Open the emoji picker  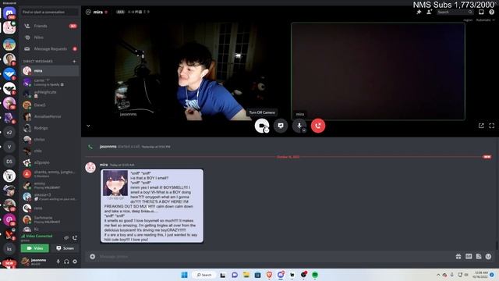489,257
